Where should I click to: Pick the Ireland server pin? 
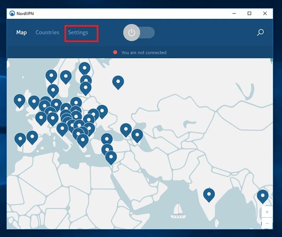[x=19, y=101]
